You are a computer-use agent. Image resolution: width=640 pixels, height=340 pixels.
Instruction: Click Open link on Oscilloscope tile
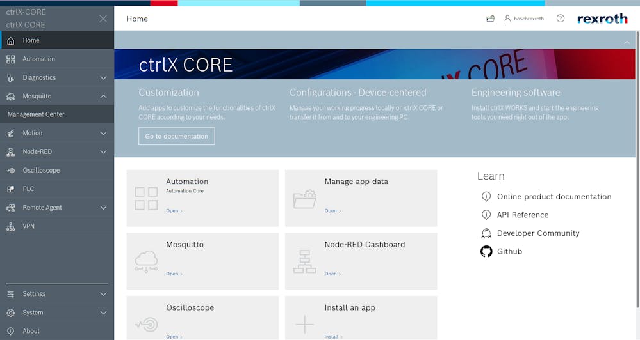[x=174, y=337]
